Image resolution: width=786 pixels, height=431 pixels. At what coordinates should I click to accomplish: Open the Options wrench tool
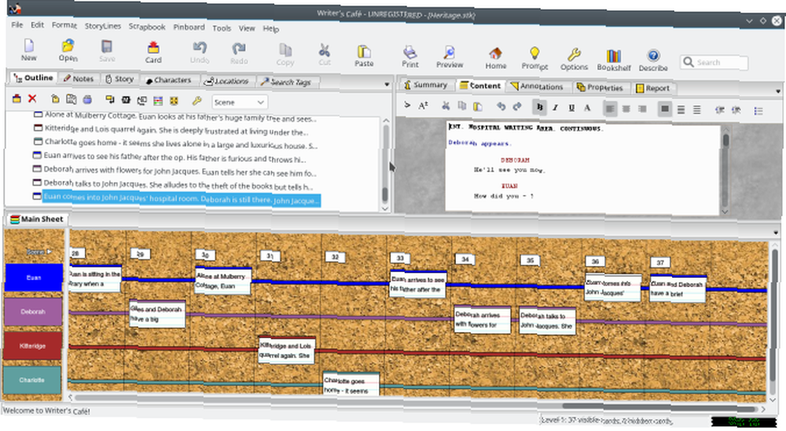[x=574, y=59]
